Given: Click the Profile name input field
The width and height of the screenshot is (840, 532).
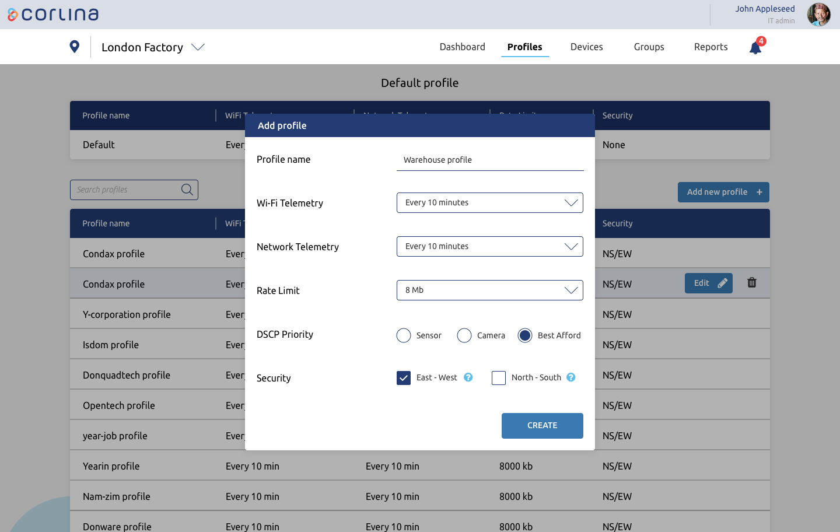Looking at the screenshot, I should pyautogui.click(x=490, y=160).
